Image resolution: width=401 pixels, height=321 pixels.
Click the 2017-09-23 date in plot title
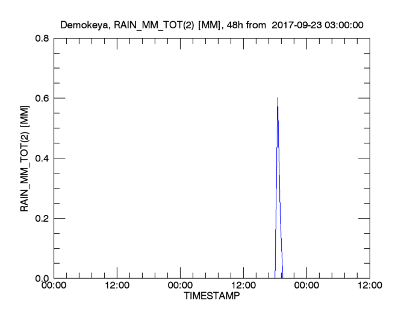pos(294,25)
